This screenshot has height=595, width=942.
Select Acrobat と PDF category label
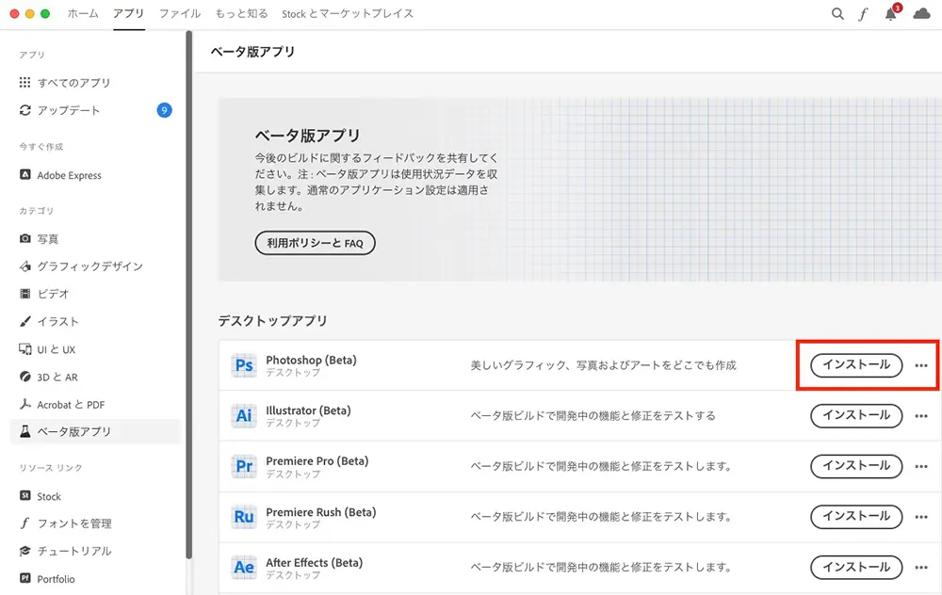(71, 405)
